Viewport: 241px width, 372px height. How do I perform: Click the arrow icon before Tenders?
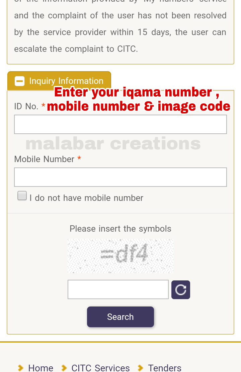140,368
